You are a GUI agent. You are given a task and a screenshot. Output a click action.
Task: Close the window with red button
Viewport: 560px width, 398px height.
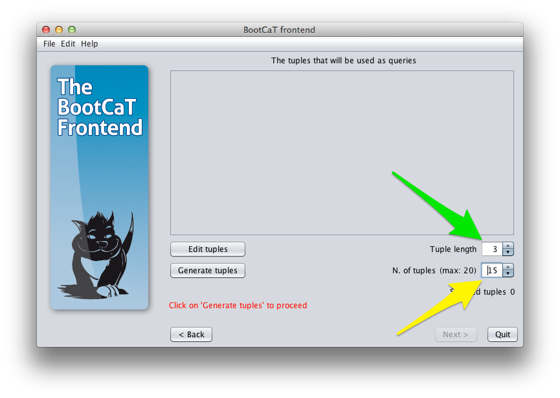pos(46,30)
